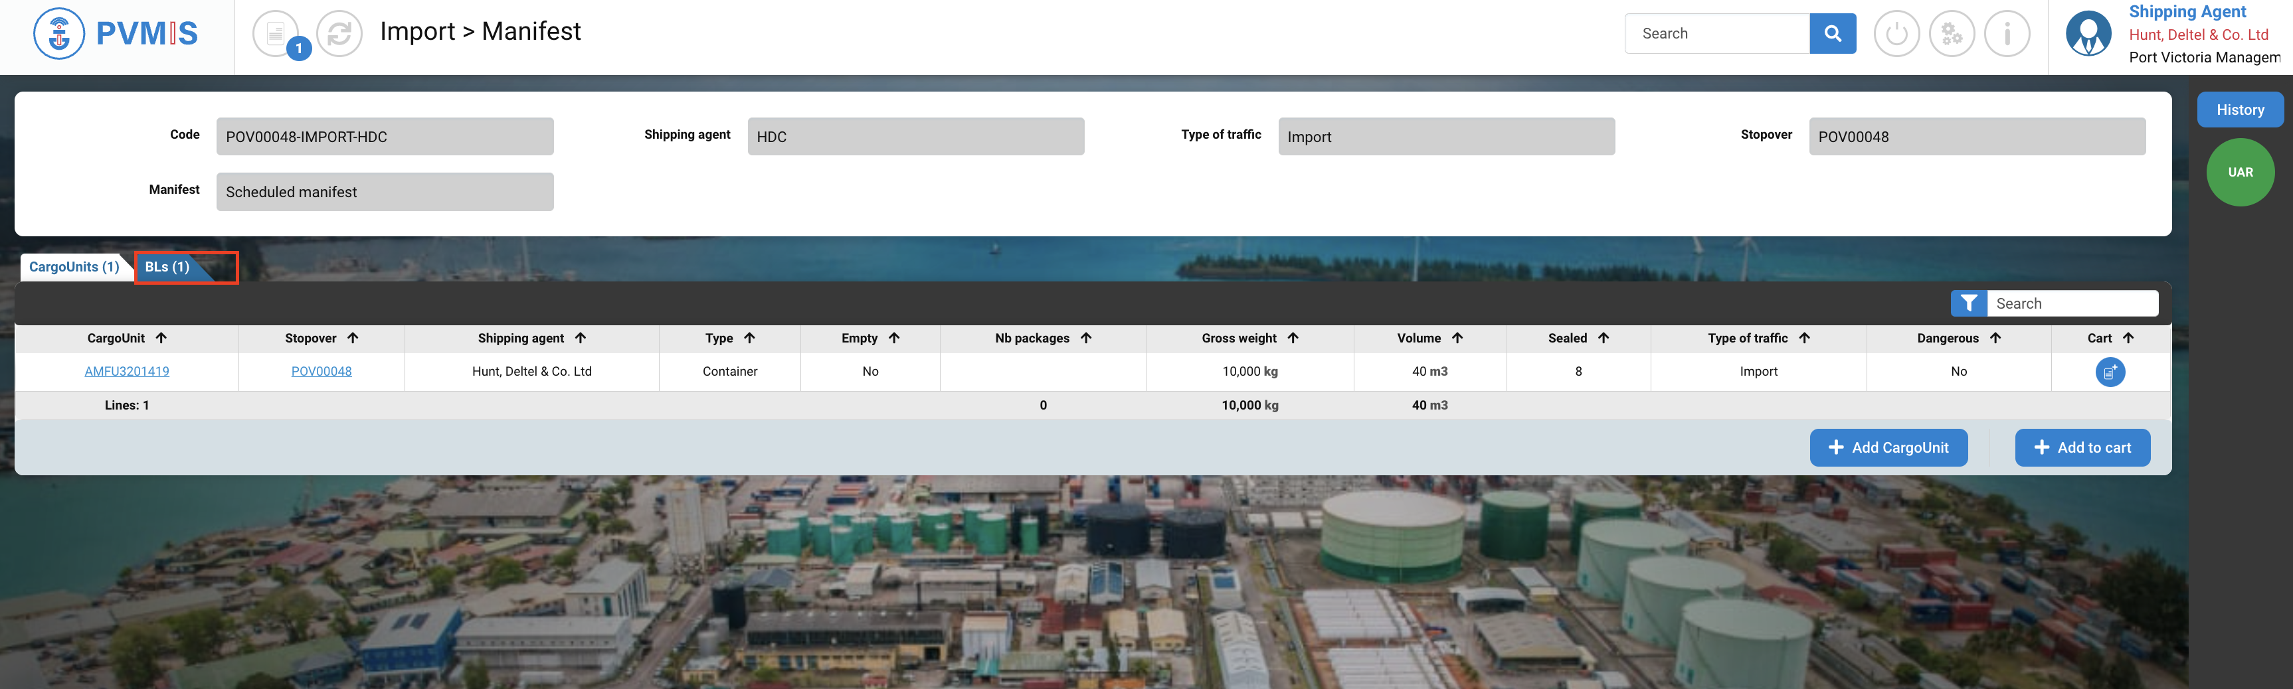The height and width of the screenshot is (689, 2293).
Task: Click the green UAR circle button
Action: [x=2240, y=173]
